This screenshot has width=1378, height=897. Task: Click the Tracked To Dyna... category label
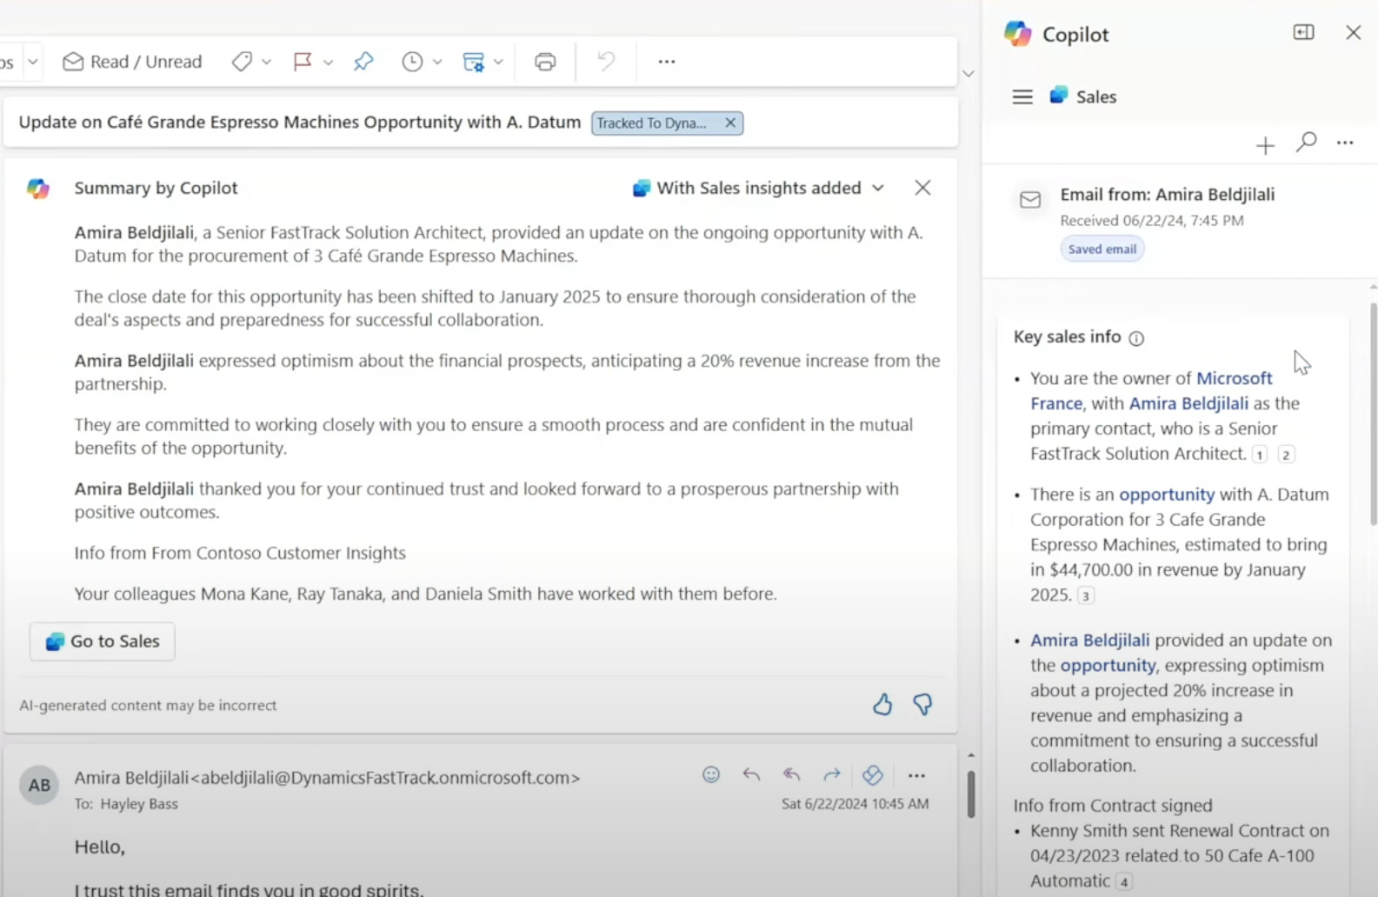pos(651,123)
